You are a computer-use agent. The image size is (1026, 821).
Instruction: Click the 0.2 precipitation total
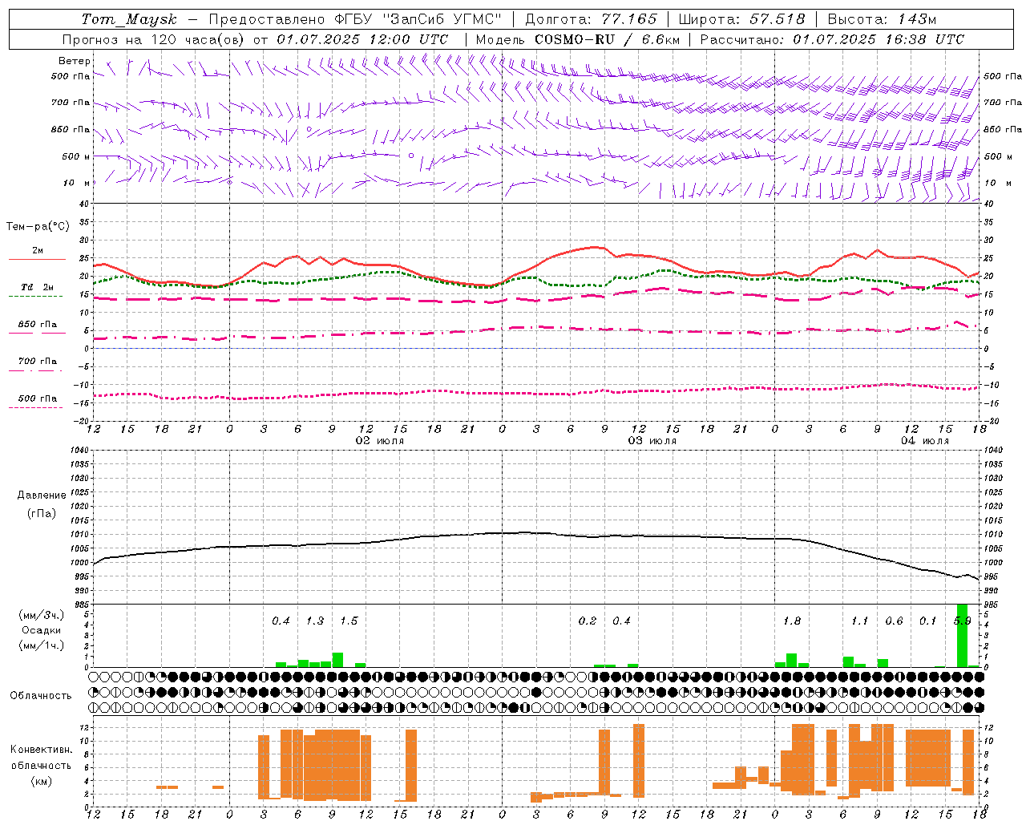588,621
